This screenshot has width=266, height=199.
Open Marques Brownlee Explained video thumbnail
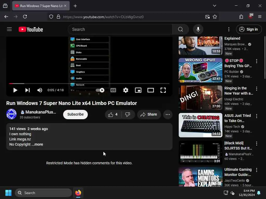coord(200,46)
